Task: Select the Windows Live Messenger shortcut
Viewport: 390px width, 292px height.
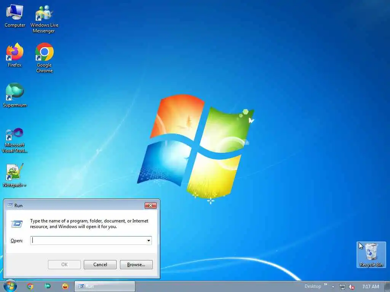Action: click(x=44, y=19)
